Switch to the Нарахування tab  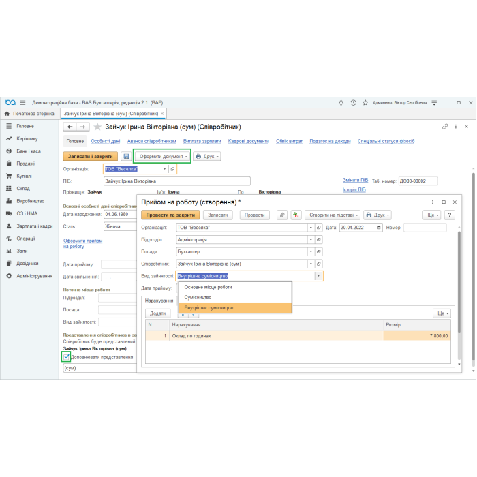tap(159, 301)
